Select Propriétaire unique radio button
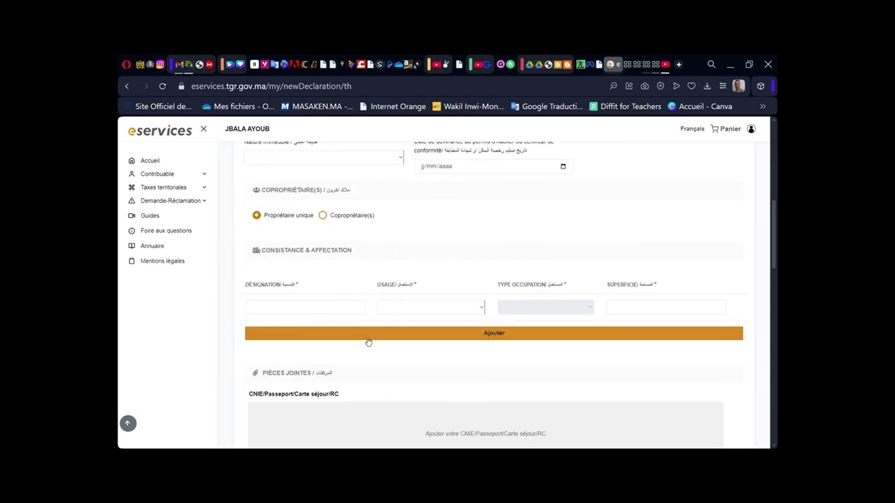 [x=257, y=215]
